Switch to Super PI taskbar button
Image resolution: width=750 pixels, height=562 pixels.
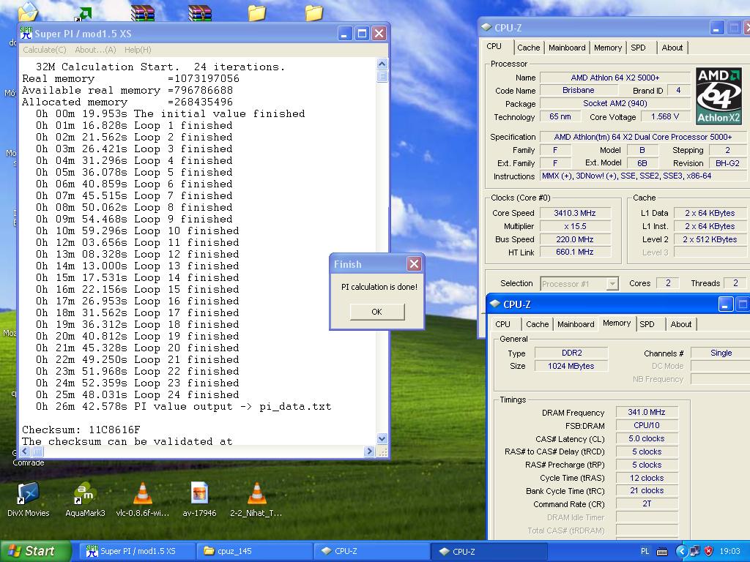135,552
